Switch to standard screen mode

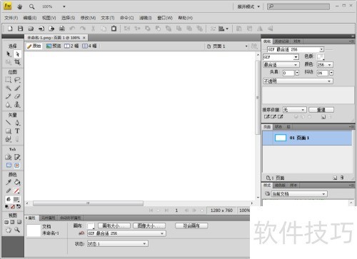(x=6, y=222)
